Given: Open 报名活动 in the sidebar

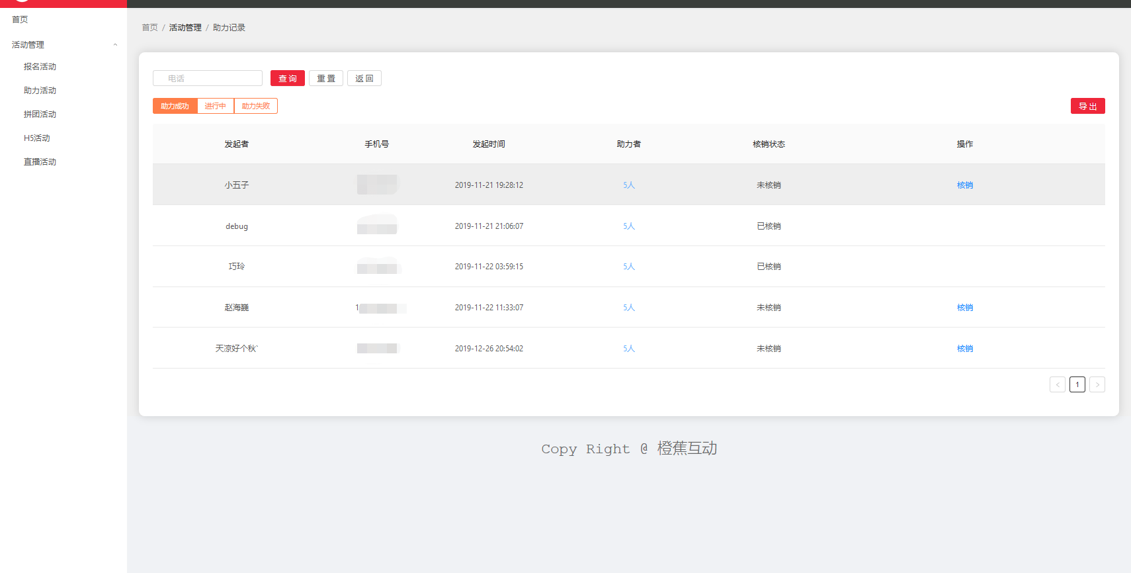Looking at the screenshot, I should 40,67.
